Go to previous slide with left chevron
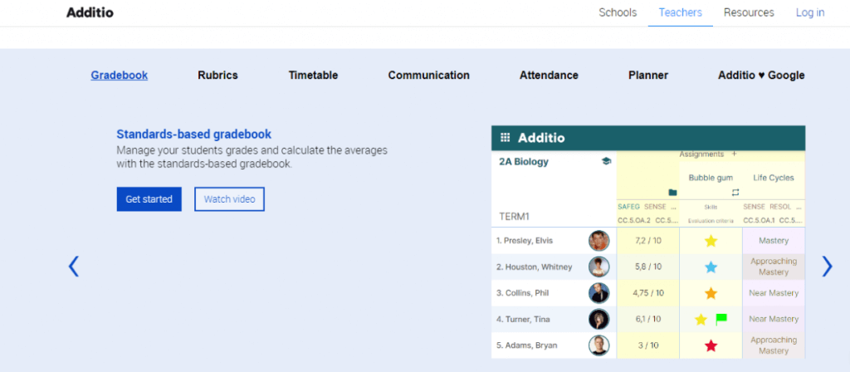The width and height of the screenshot is (850, 372). [73, 267]
